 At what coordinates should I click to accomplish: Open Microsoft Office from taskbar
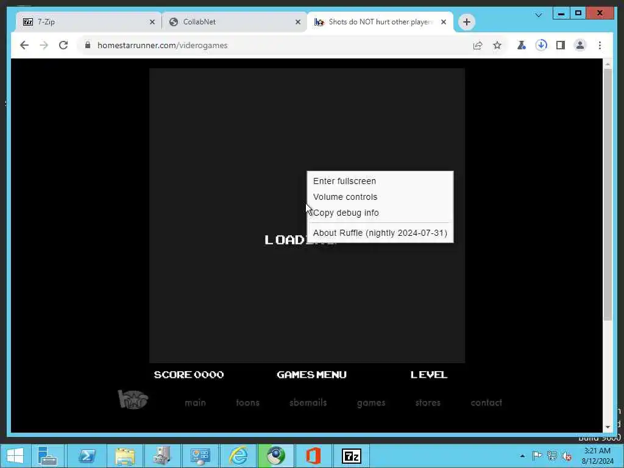[313, 456]
